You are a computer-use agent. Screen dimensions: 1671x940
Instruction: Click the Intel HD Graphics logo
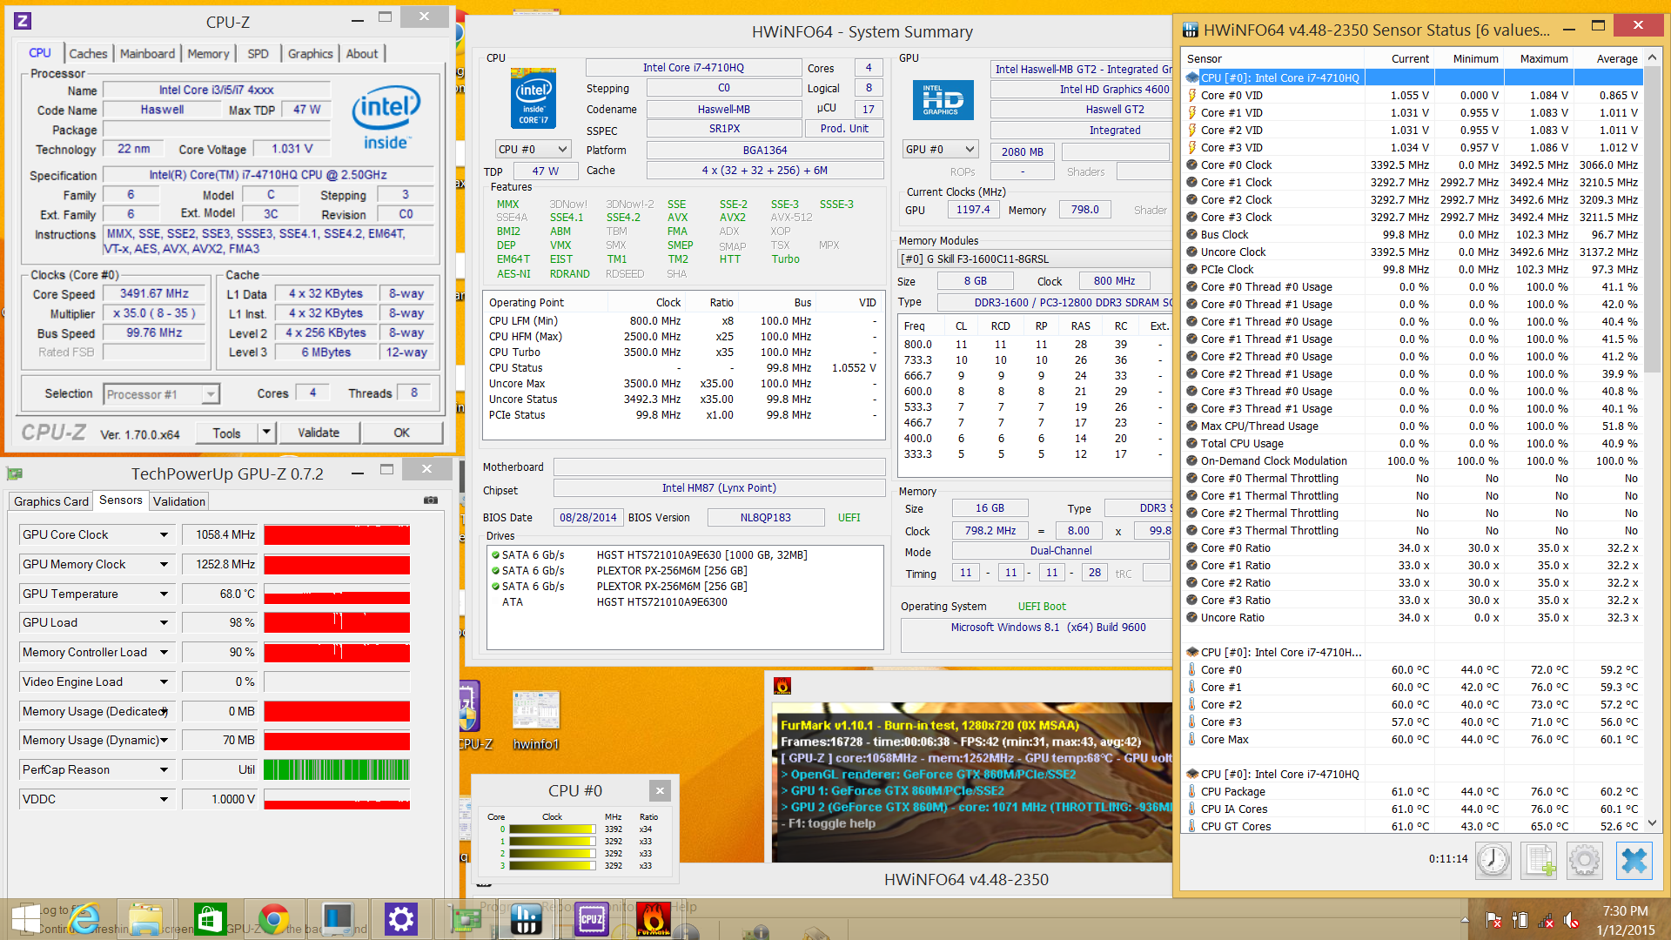pos(943,100)
